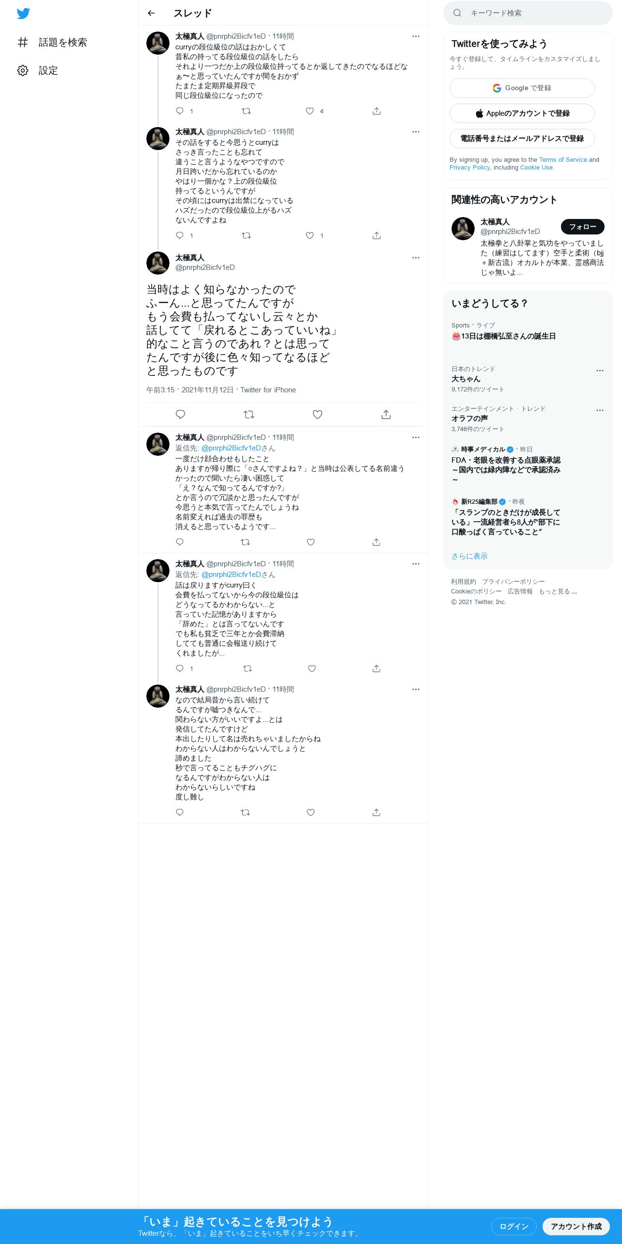Follow 太極真人 with the フォロー button
Viewport: 622px width, 1244px height.
click(583, 227)
